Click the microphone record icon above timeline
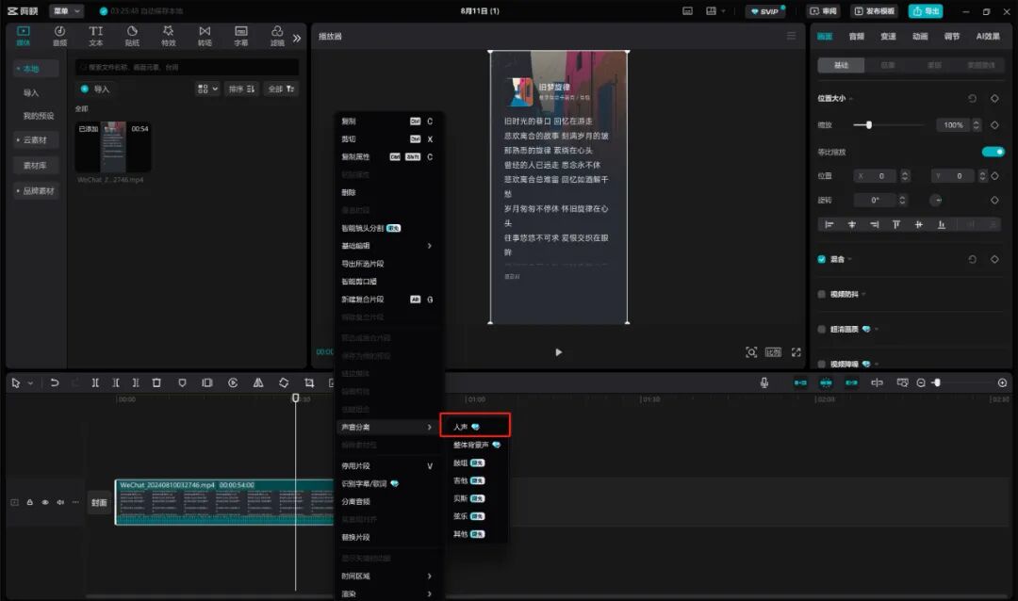Viewport: 1018px width, 601px height. pos(764,383)
